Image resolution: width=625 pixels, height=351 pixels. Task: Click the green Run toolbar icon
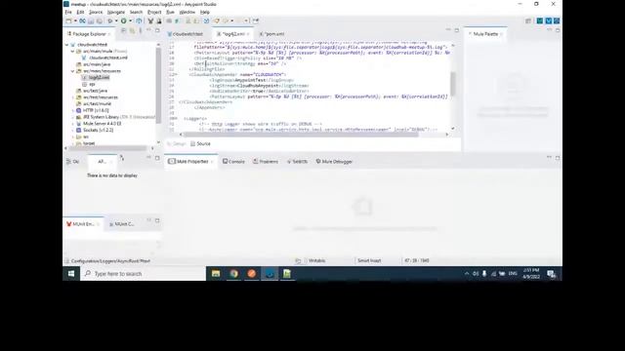tap(124, 20)
